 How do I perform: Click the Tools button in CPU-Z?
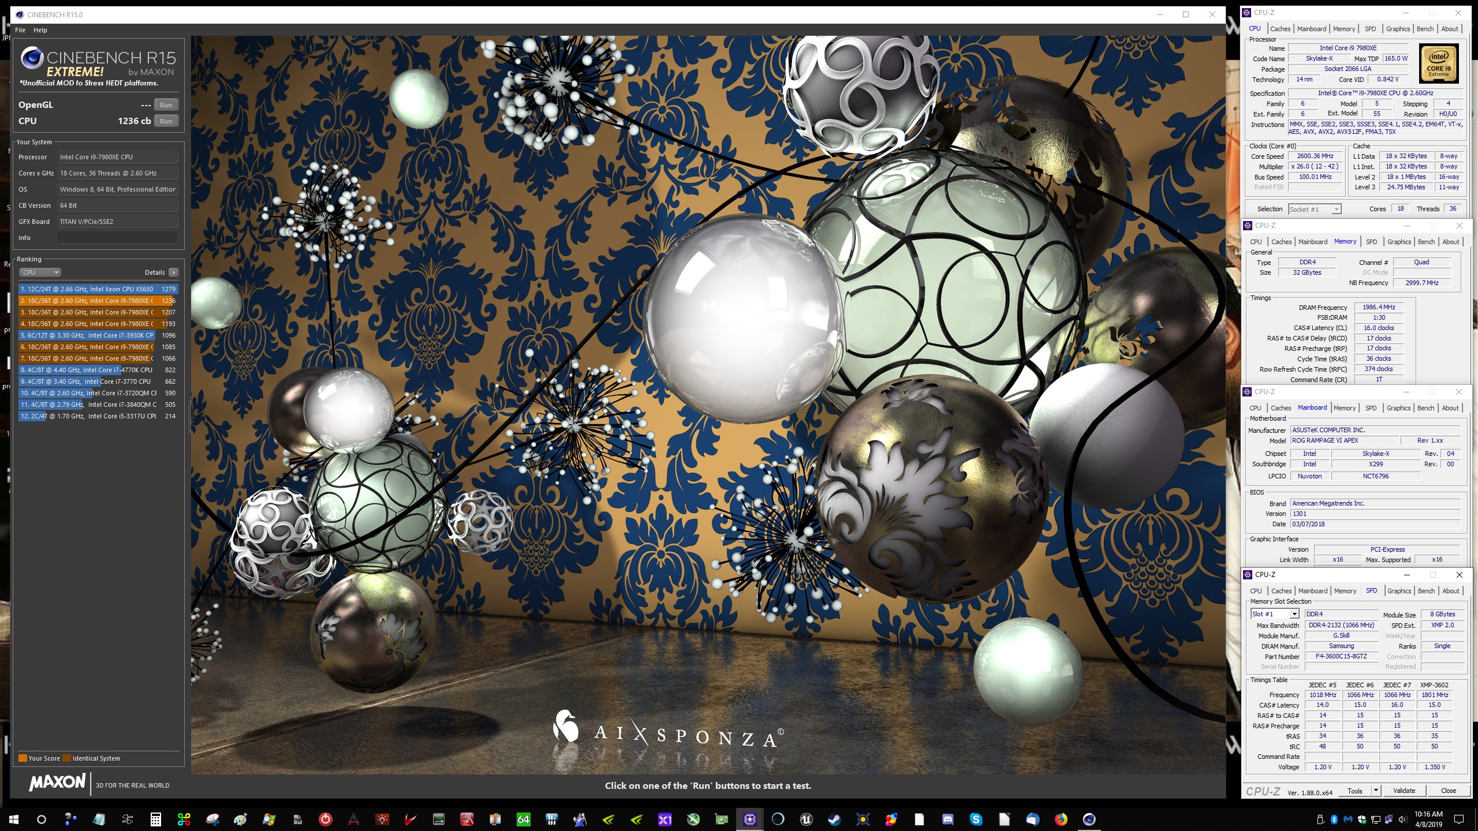point(1354,791)
